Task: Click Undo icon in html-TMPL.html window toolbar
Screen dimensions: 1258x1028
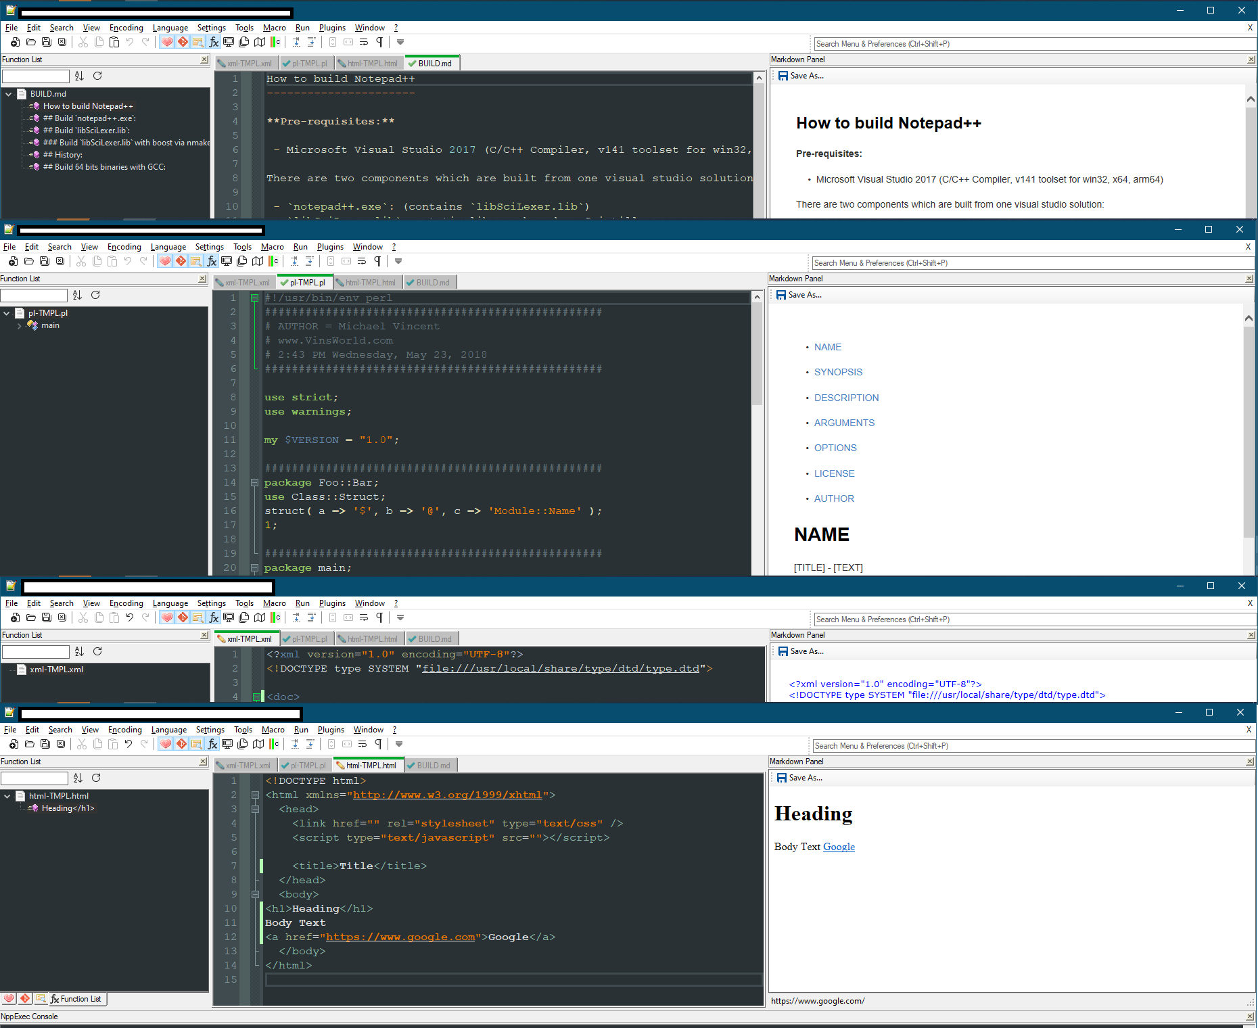Action: point(129,744)
